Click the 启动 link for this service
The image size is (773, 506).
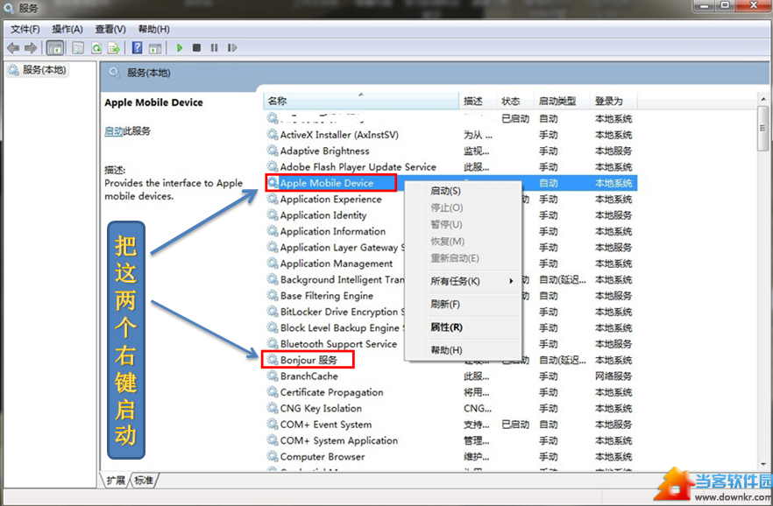coord(113,131)
